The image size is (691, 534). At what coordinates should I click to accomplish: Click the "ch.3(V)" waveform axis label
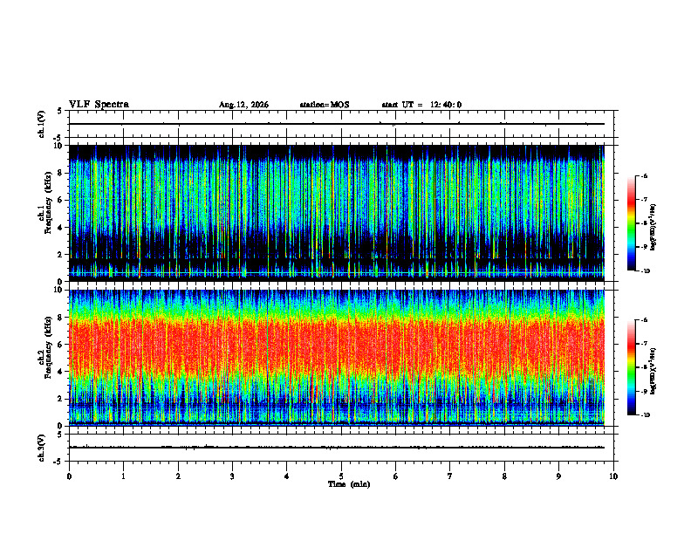pyautogui.click(x=41, y=448)
